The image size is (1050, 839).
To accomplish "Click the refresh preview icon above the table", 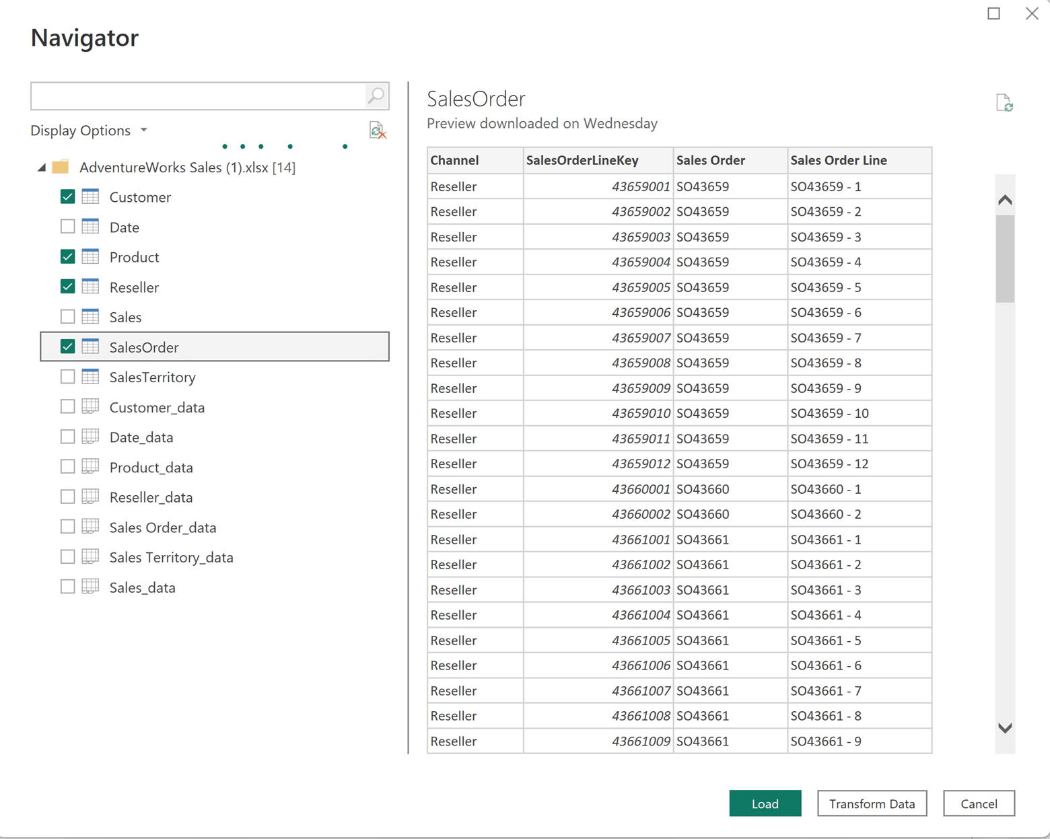I will (x=1004, y=102).
